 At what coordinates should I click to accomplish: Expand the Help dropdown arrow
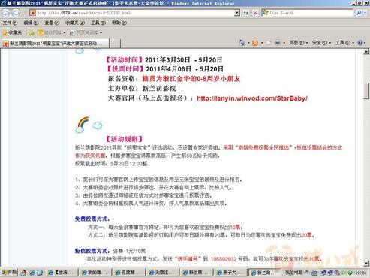[x=365, y=43]
